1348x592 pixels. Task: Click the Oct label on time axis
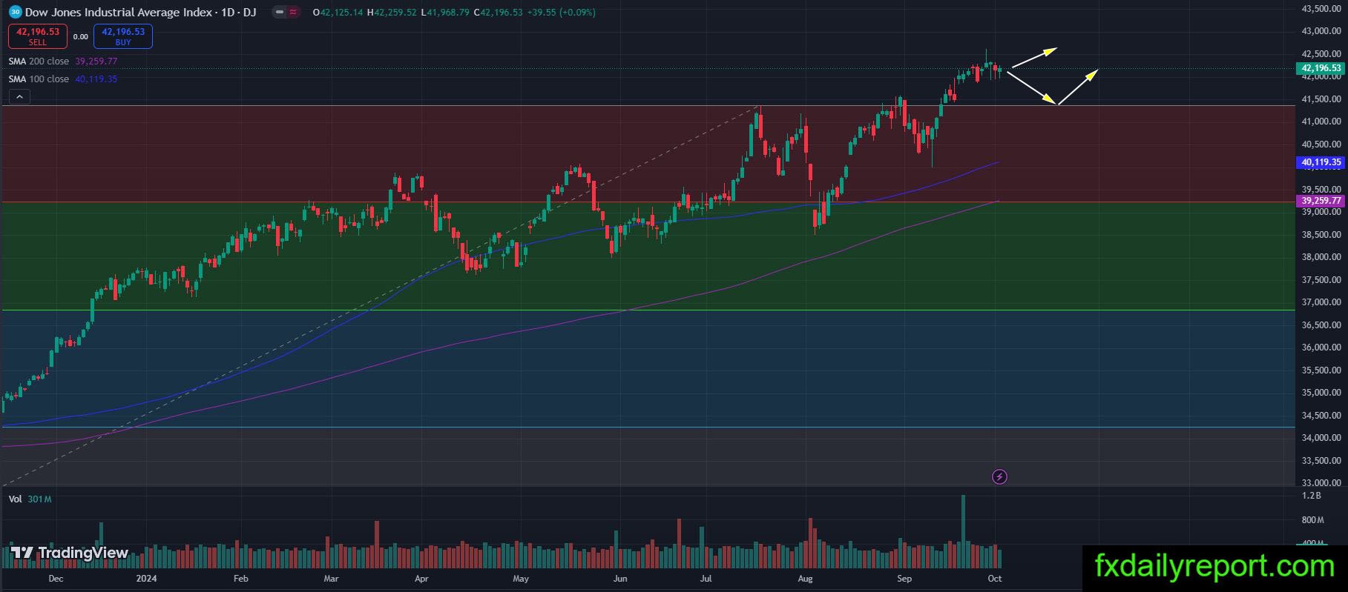995,579
